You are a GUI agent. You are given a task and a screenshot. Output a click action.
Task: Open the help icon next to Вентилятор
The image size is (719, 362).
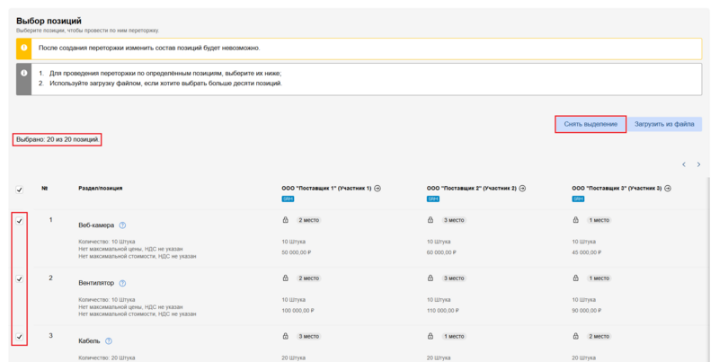tap(122, 283)
